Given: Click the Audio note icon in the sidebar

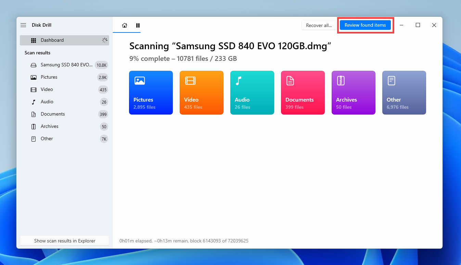Looking at the screenshot, I should pos(34,102).
